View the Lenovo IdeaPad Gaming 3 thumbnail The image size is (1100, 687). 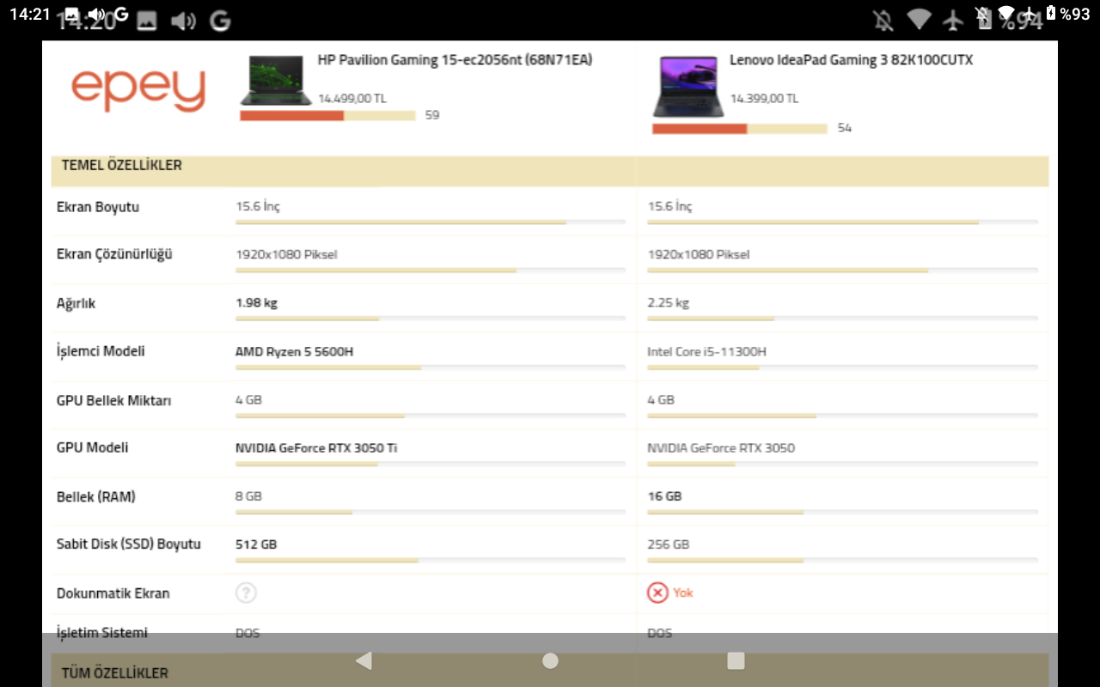tap(687, 86)
